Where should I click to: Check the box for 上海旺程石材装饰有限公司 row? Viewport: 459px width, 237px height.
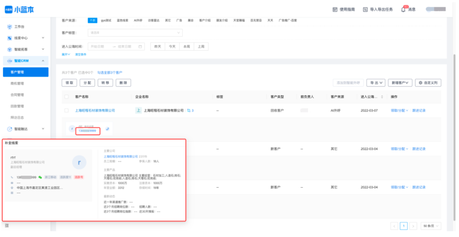[67, 110]
